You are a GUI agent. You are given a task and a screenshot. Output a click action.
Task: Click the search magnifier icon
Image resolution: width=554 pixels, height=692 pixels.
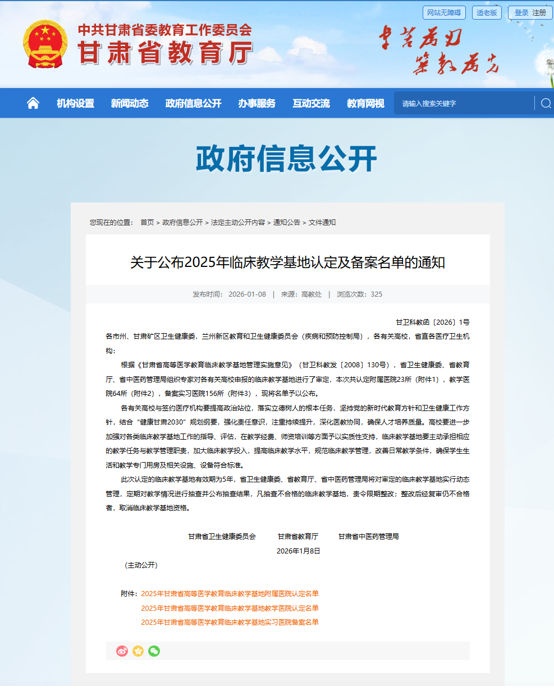tap(546, 103)
